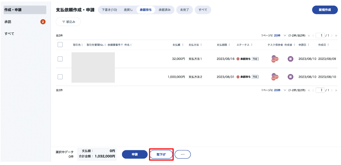
Task: Sort by 申請日 column arrows
Action: coord(308,45)
